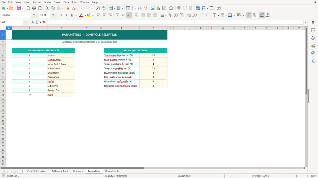Viewport: 318px width, 178px height.
Task: Apply the yellow background color swatch
Action: (89, 15)
